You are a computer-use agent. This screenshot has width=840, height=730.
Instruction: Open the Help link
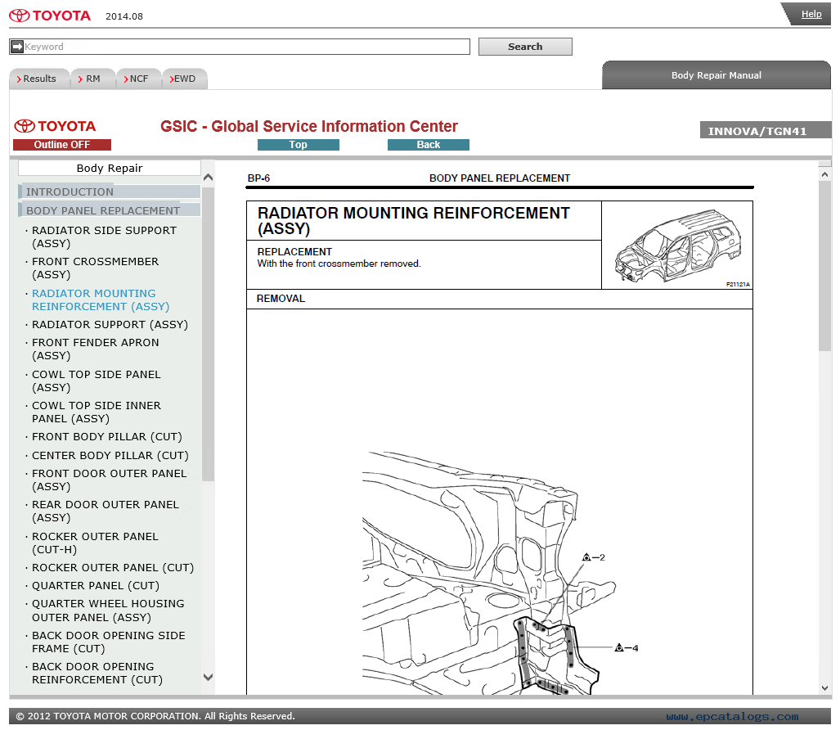click(x=811, y=15)
